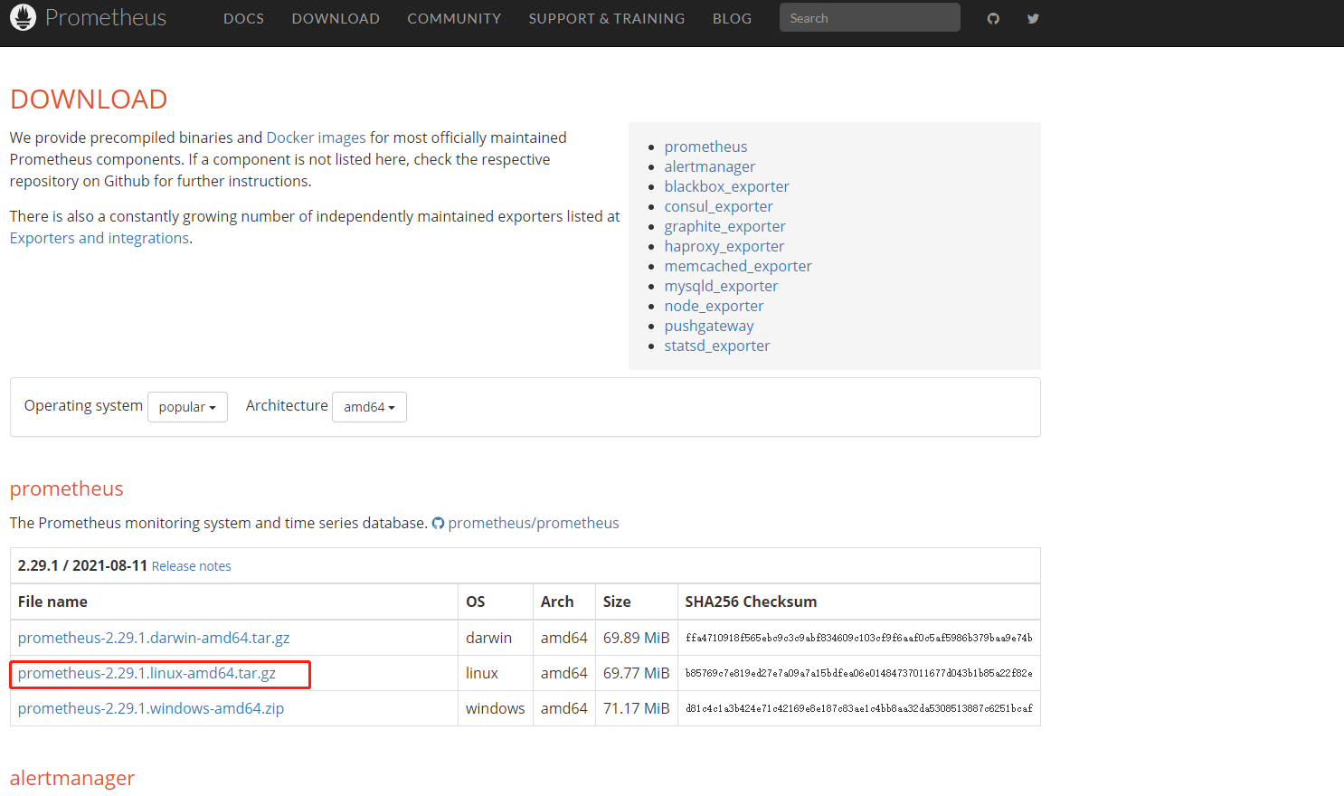Click the GitHub icon beside prometheus/prometheus
The width and height of the screenshot is (1344, 796).
pyautogui.click(x=438, y=524)
